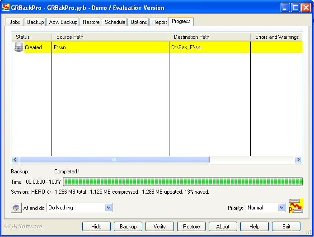314x237 pixels.
Task: Select the destination D:\Bak_E\sn cell
Action: pos(210,47)
